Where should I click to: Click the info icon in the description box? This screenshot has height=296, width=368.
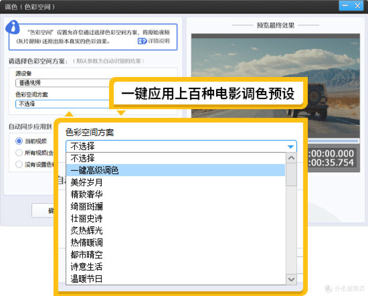pos(13,27)
